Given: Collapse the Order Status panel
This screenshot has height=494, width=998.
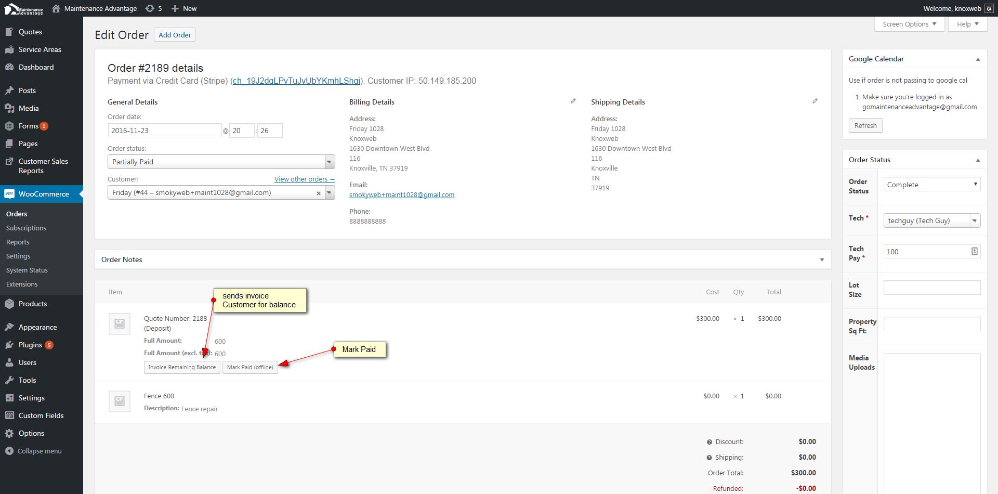Looking at the screenshot, I should click(x=978, y=160).
